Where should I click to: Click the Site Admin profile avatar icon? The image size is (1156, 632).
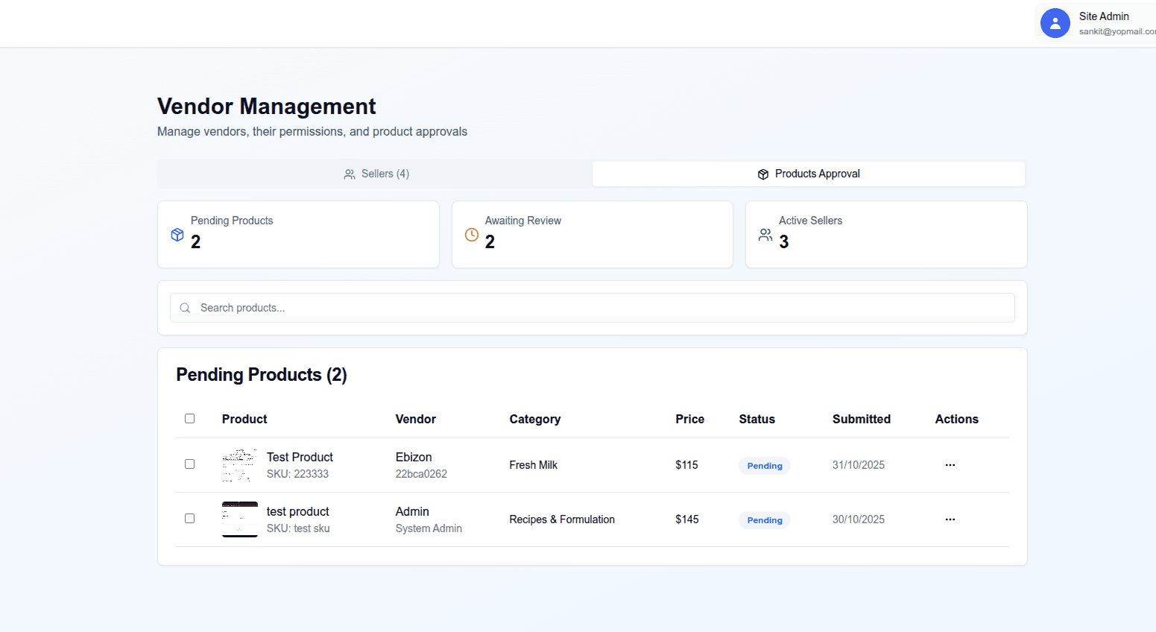(x=1055, y=23)
